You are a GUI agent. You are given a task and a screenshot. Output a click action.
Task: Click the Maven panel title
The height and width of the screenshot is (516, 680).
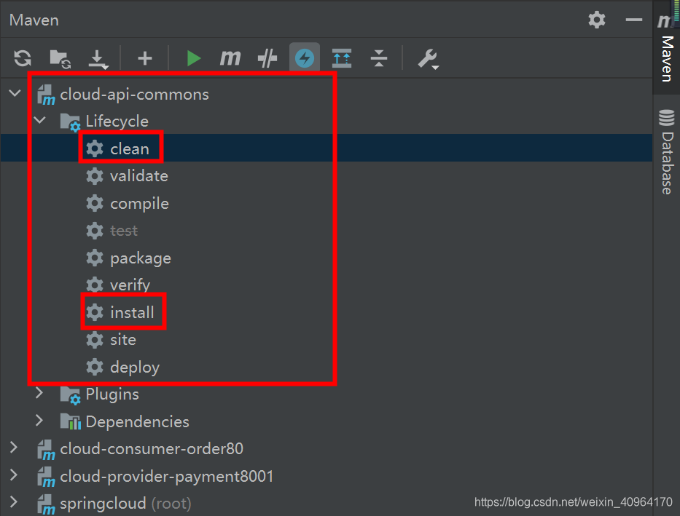tap(34, 20)
